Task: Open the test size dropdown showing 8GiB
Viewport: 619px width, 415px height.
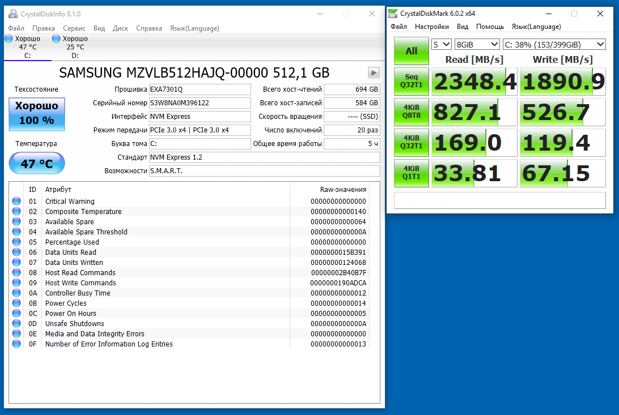Action: click(477, 45)
